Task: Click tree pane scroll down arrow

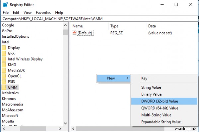Action: 65,123
